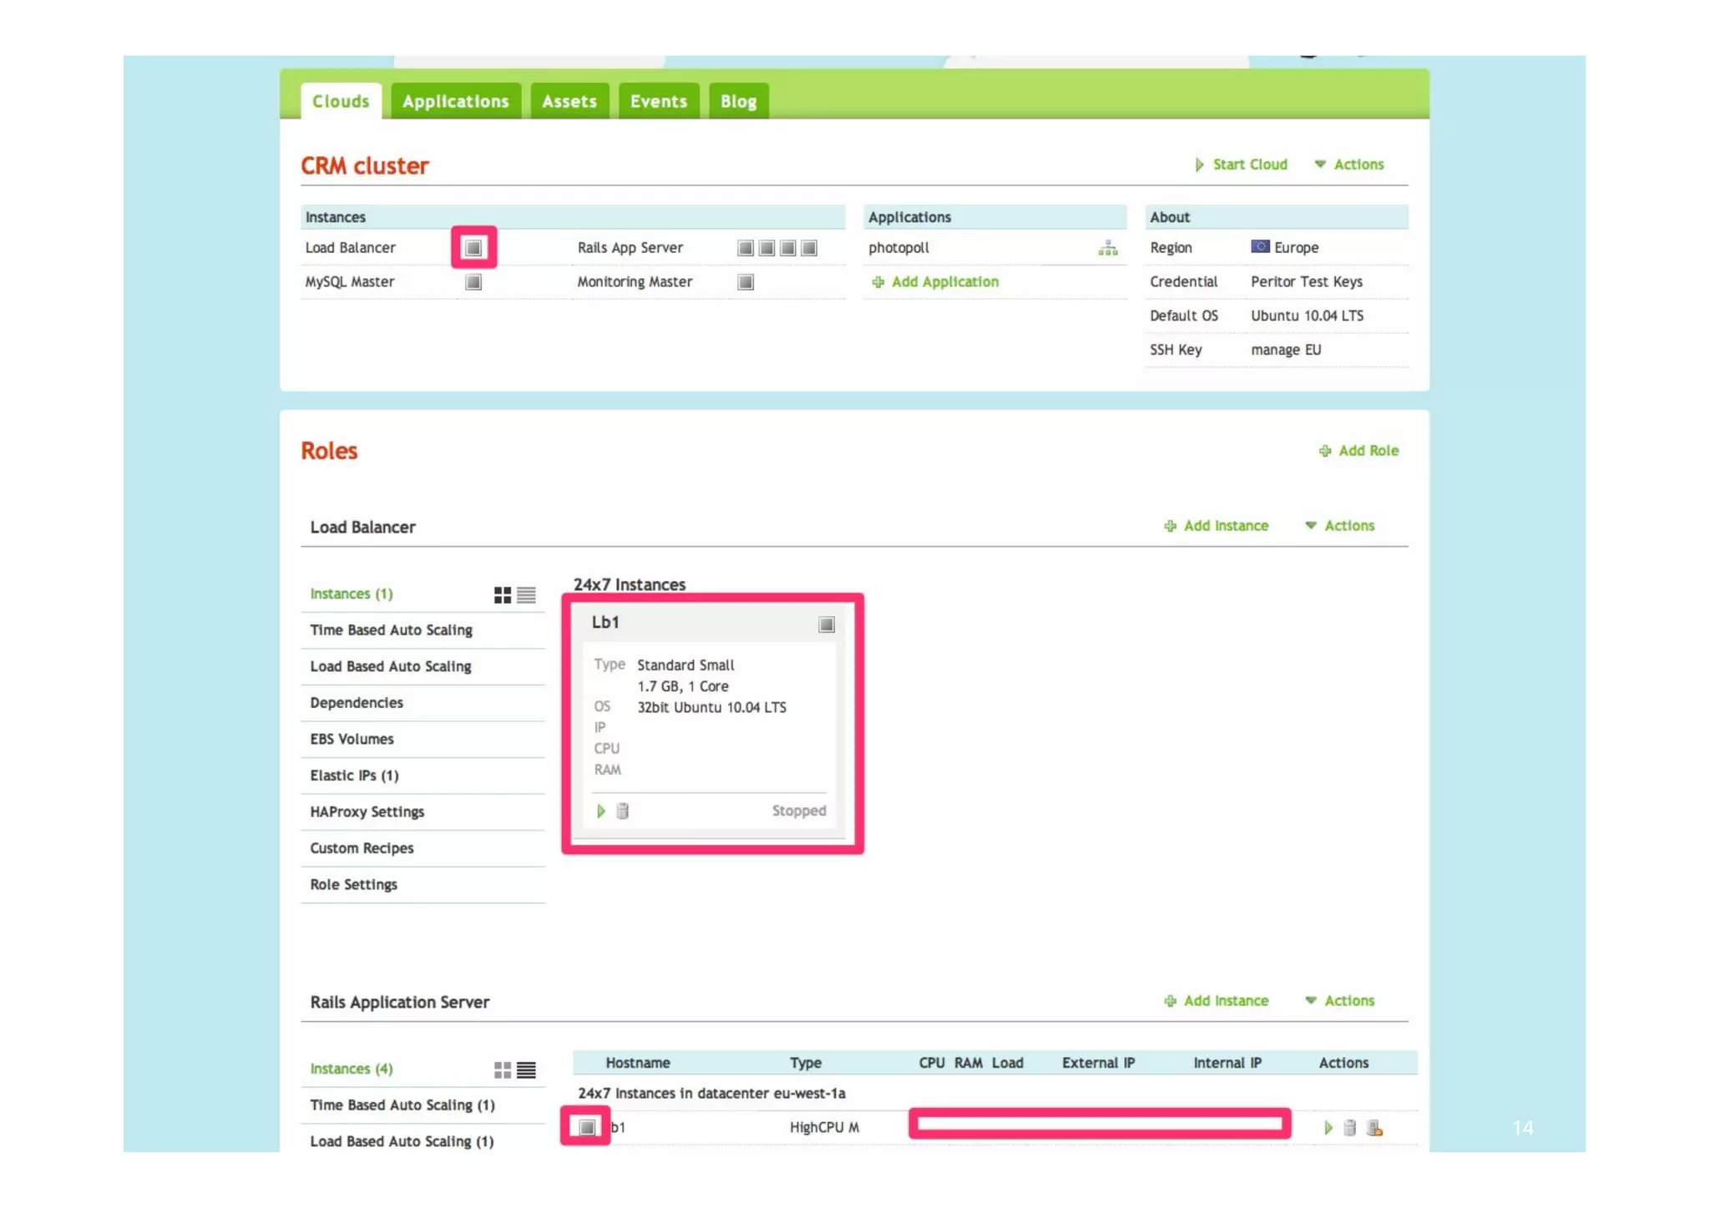Expand the Load Balancer role Actions menu
The width and height of the screenshot is (1710, 1208).
1339,525
